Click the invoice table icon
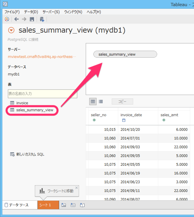194x217 pixels. pos(12,103)
